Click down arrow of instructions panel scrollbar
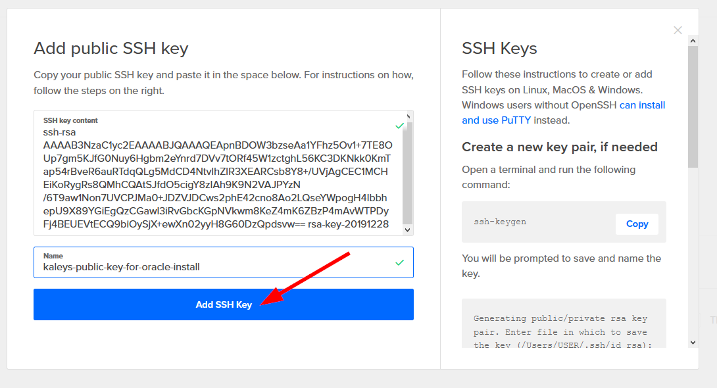 [x=693, y=342]
